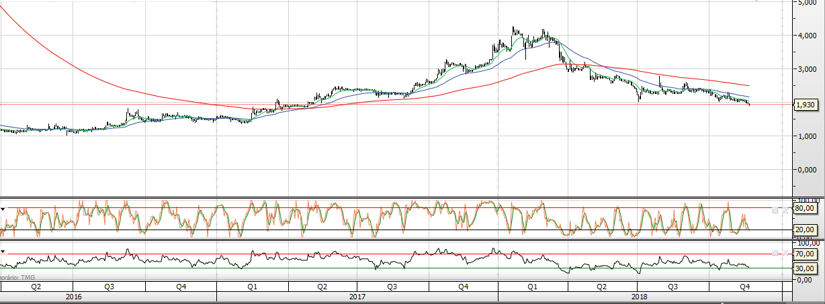Select the 2017 year on the timeline

pyautogui.click(x=357, y=296)
